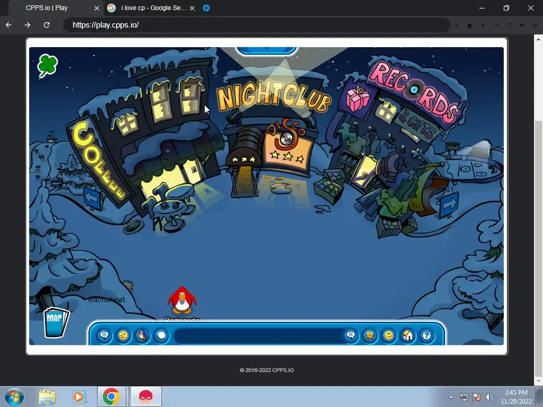This screenshot has width=543, height=407.
Task: Close the i love cp Google tab
Action: [x=192, y=8]
